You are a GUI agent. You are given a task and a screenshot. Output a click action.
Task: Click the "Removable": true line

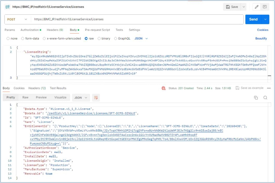[x=38, y=174]
